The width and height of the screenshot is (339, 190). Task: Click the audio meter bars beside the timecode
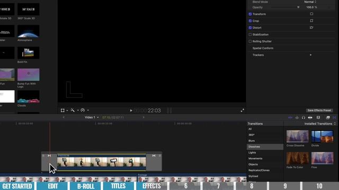pos(169,110)
